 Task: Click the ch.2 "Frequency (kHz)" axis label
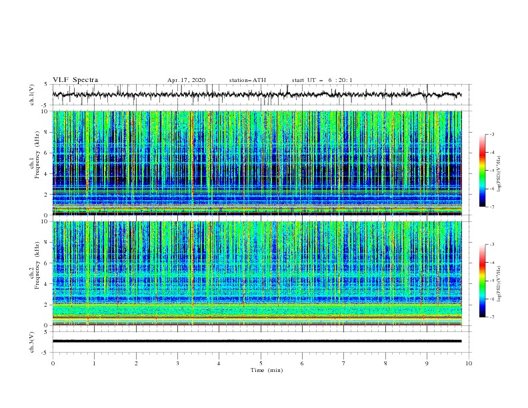(37, 265)
